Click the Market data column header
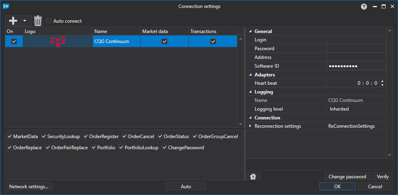This screenshot has width=398, height=195. [165, 31]
